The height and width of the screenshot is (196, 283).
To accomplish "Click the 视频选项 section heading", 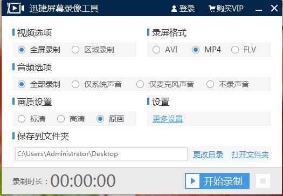I will (x=34, y=33).
